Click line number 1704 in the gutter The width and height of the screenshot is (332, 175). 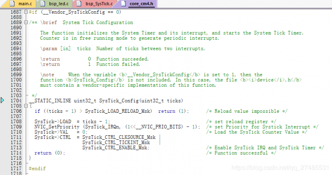(x=16, y=101)
